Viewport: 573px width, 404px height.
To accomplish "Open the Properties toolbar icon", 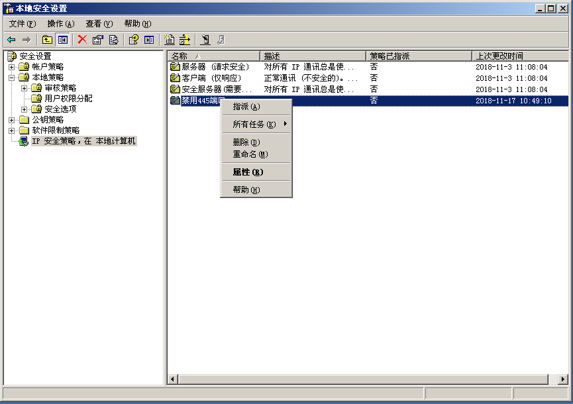I will (x=97, y=39).
